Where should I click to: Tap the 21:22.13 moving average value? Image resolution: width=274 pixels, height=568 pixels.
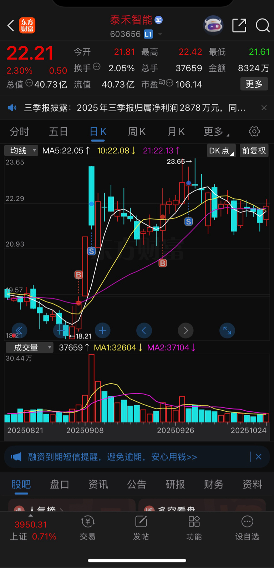coord(161,151)
